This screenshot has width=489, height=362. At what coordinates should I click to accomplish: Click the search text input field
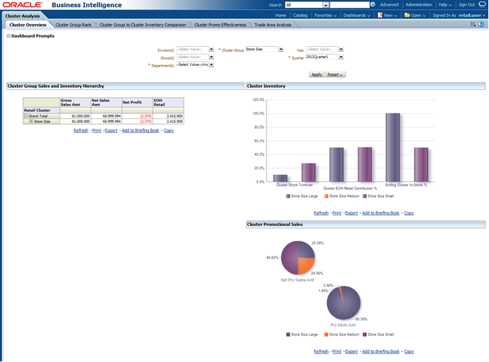349,5
